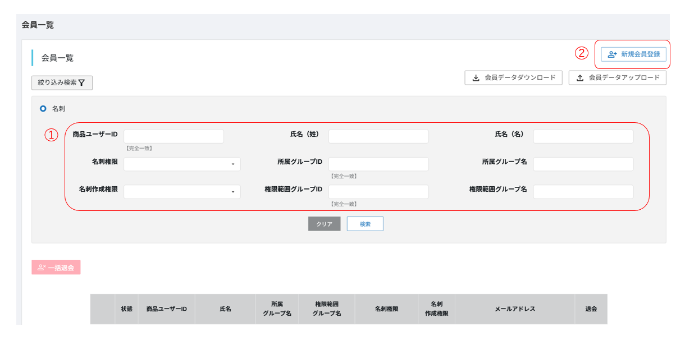Click the new member registration button
The width and height of the screenshot is (685, 350).
pos(633,54)
